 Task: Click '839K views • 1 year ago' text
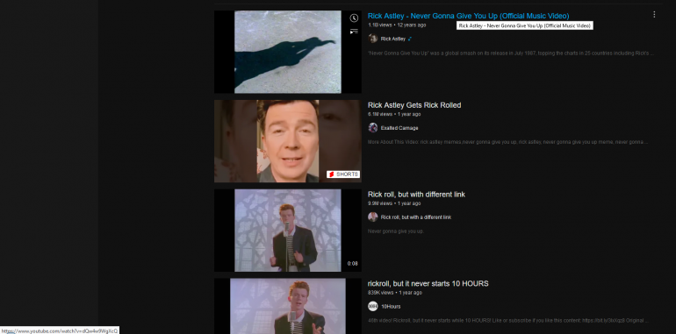click(395, 293)
